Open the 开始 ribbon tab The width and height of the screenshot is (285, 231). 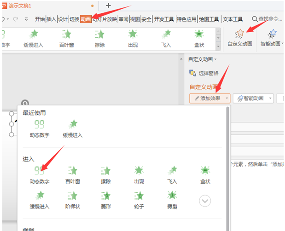40,19
